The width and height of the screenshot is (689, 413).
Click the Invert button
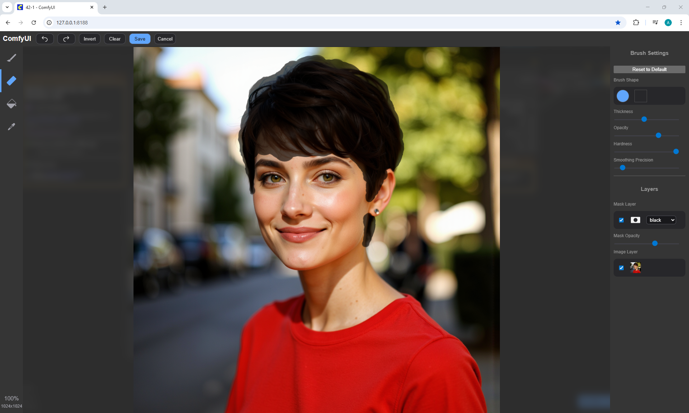(90, 39)
